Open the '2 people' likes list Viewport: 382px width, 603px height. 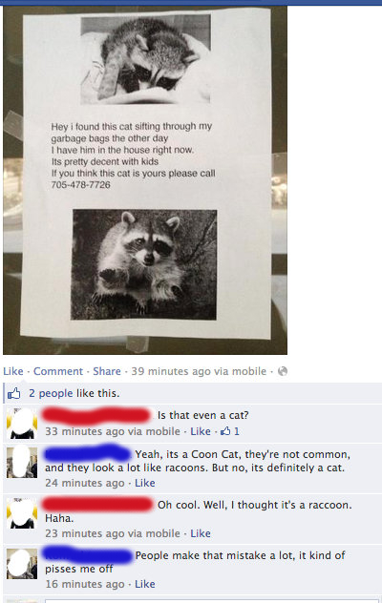(51, 393)
